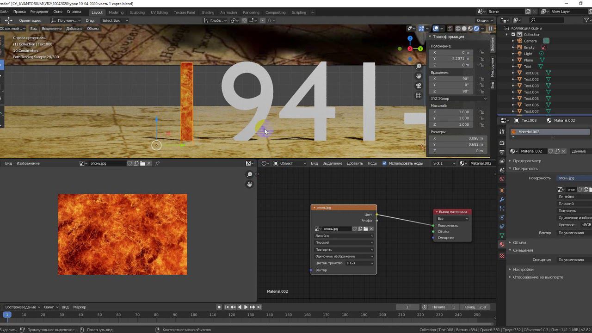
Task: Open the Modifiers wrench tab in Properties
Action: click(502, 199)
